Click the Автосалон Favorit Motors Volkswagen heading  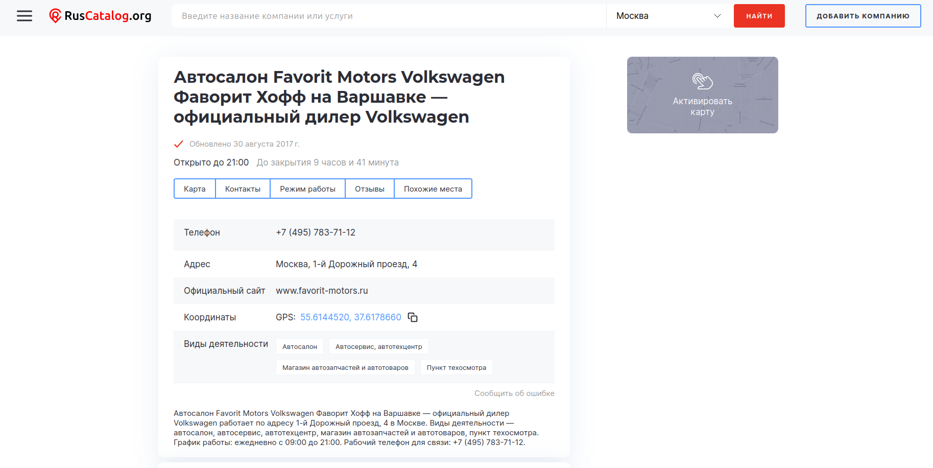(339, 97)
